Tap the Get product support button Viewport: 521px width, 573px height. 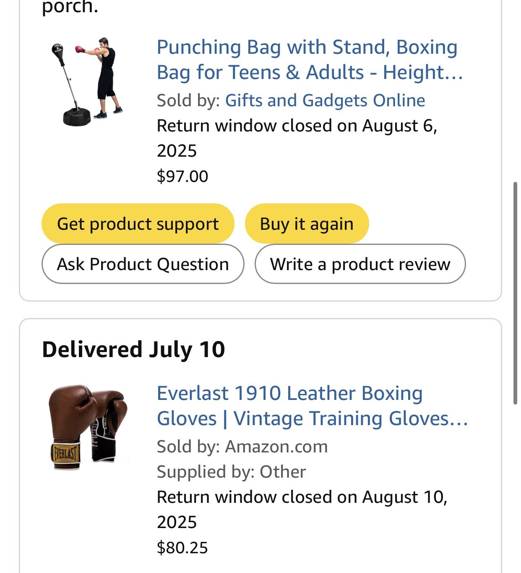tap(138, 223)
